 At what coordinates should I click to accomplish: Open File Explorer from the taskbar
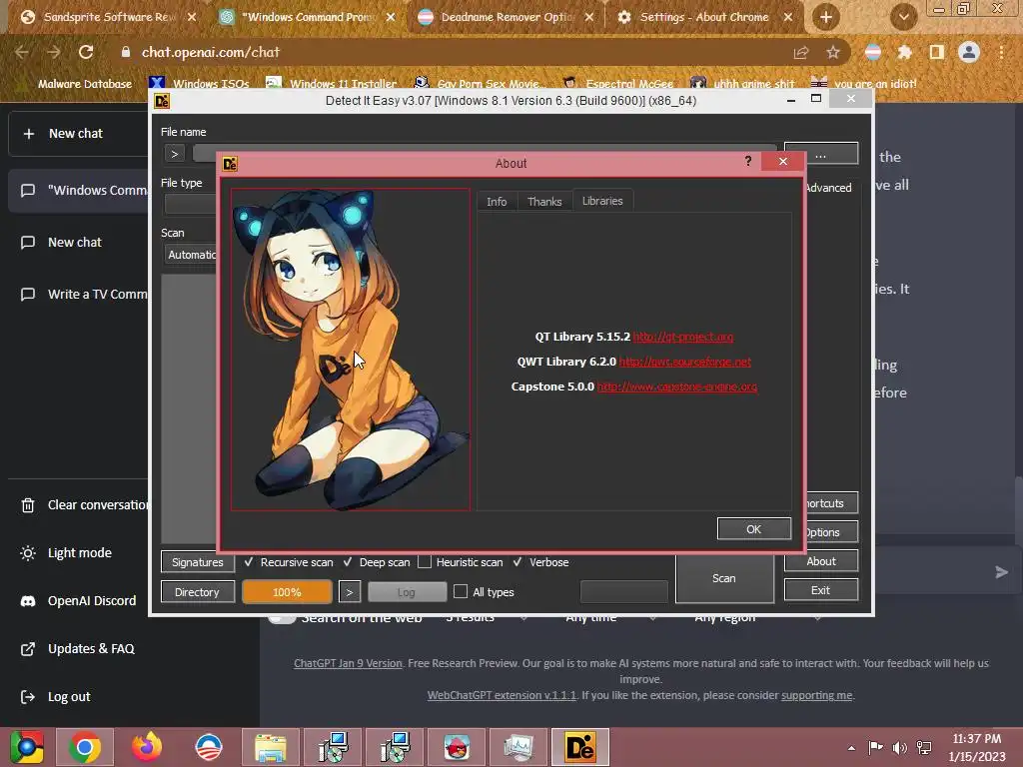pyautogui.click(x=271, y=747)
